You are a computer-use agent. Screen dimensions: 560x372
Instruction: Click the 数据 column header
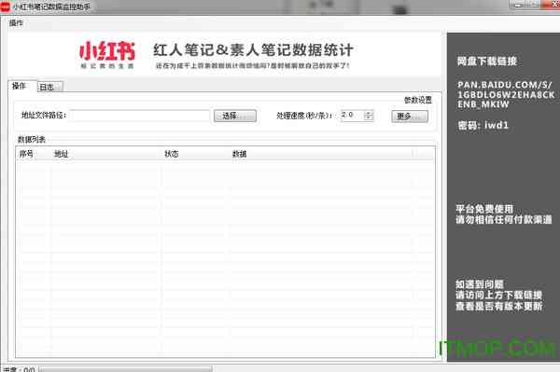321,154
